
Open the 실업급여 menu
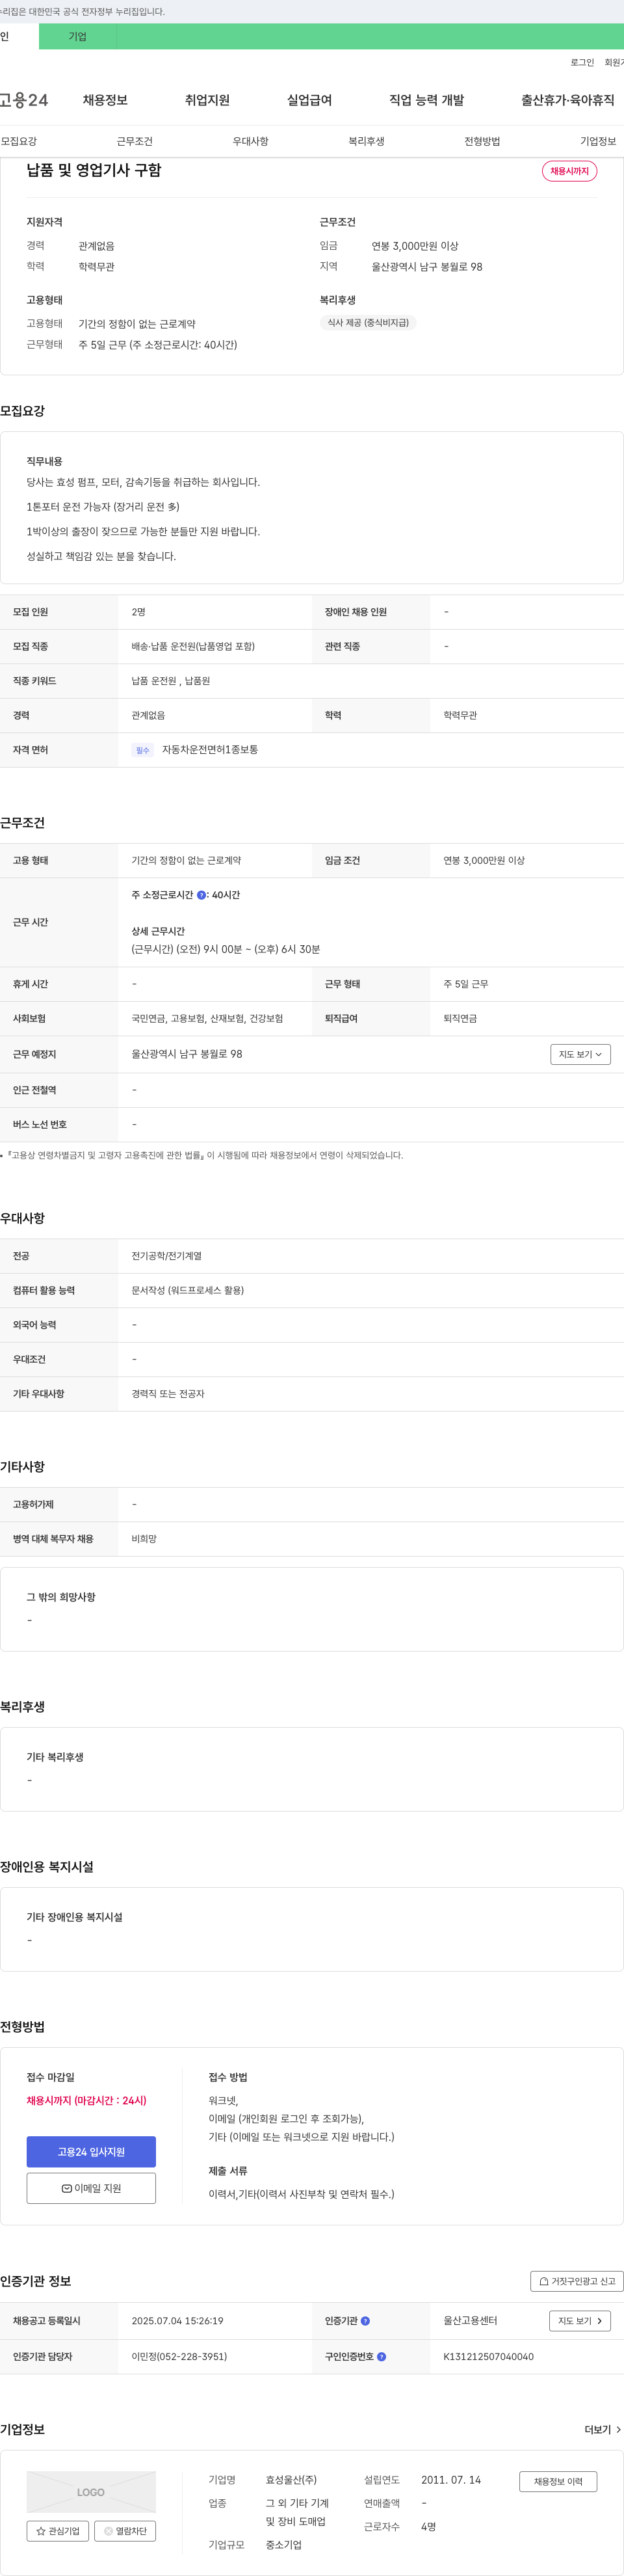[x=309, y=100]
